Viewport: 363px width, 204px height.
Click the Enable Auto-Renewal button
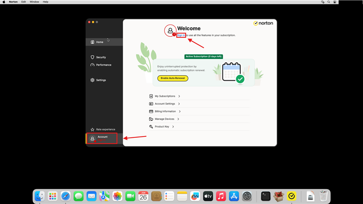(173, 78)
